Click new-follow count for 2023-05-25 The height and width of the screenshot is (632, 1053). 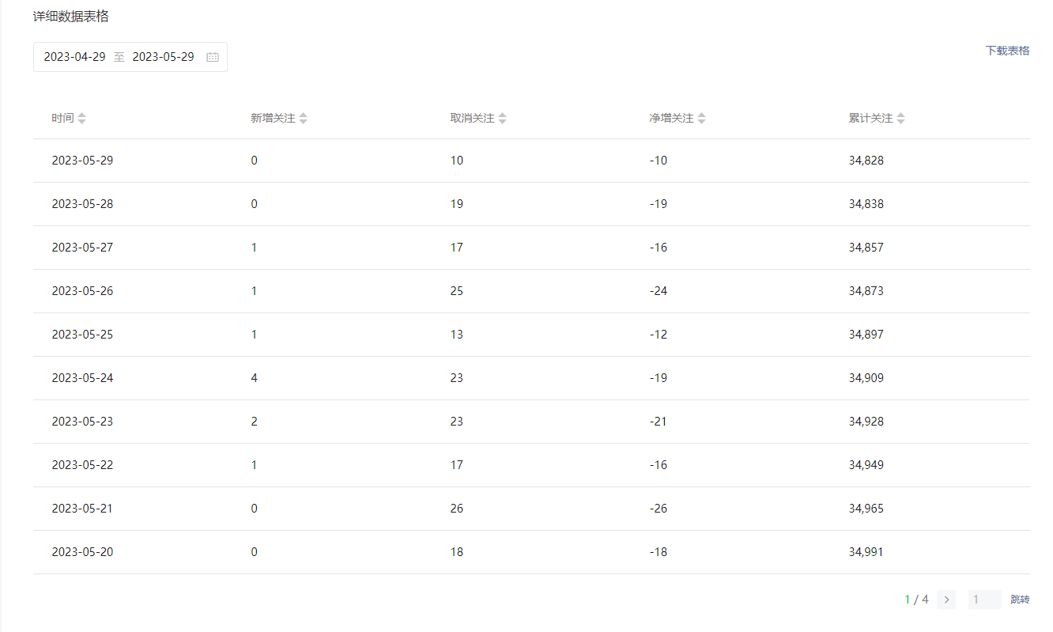254,335
